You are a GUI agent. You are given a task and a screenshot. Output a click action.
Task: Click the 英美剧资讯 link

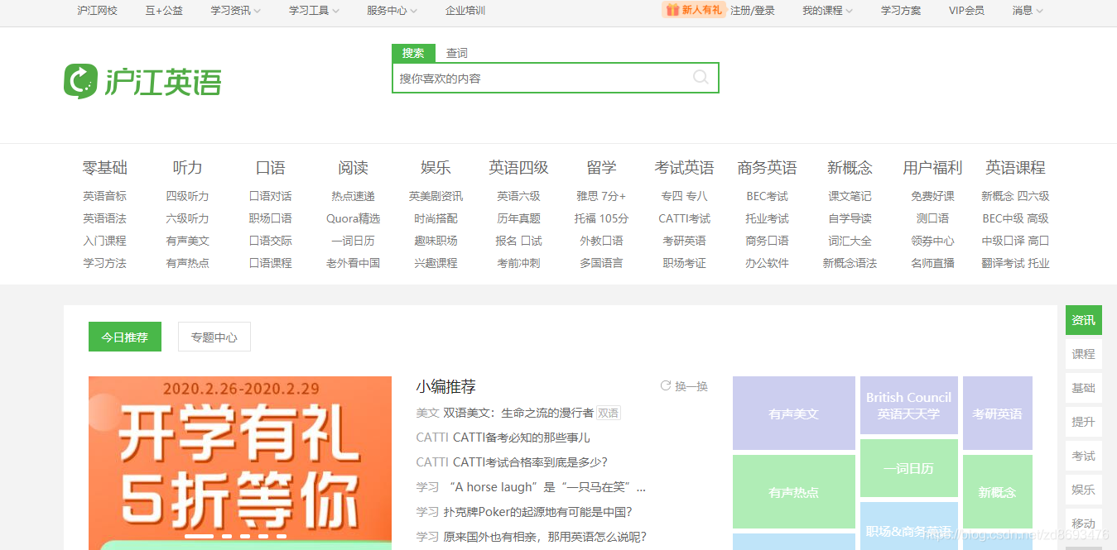(436, 197)
